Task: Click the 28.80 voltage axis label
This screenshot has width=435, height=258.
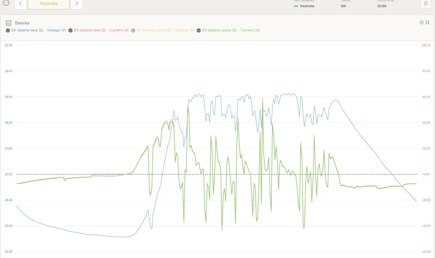Action: [9, 97]
